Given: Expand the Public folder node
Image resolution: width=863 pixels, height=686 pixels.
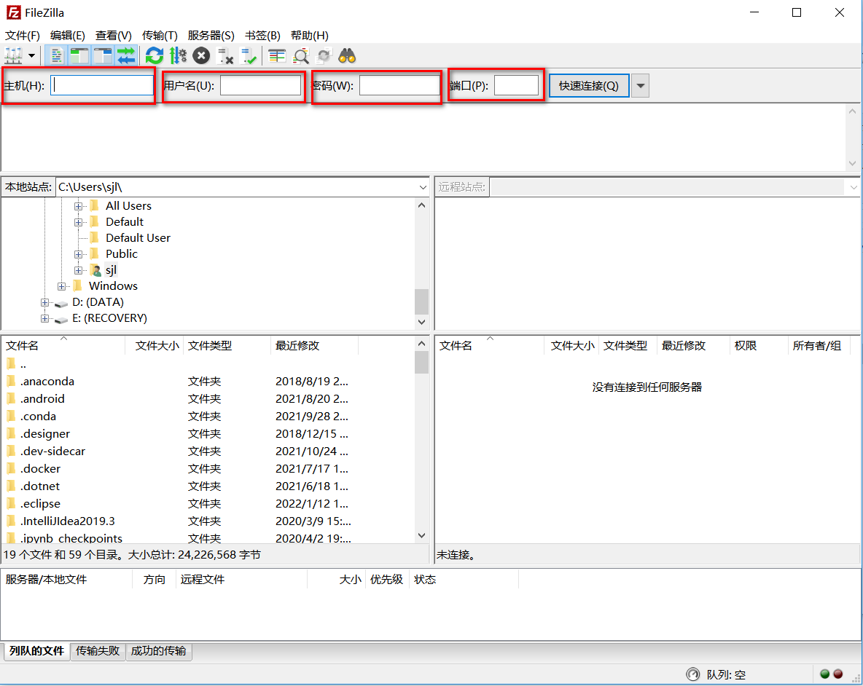Looking at the screenshot, I should [x=78, y=254].
